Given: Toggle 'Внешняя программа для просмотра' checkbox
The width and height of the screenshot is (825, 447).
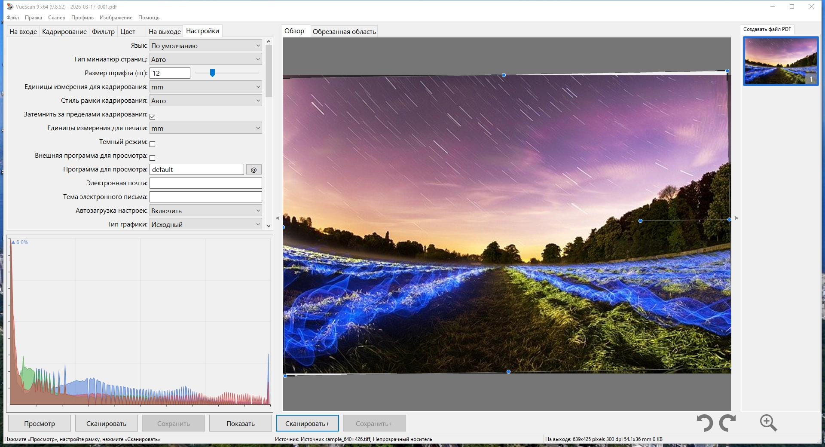Looking at the screenshot, I should (153, 158).
